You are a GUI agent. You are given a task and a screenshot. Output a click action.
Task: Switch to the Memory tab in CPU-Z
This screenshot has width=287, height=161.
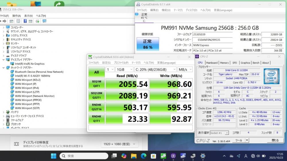[224, 63]
